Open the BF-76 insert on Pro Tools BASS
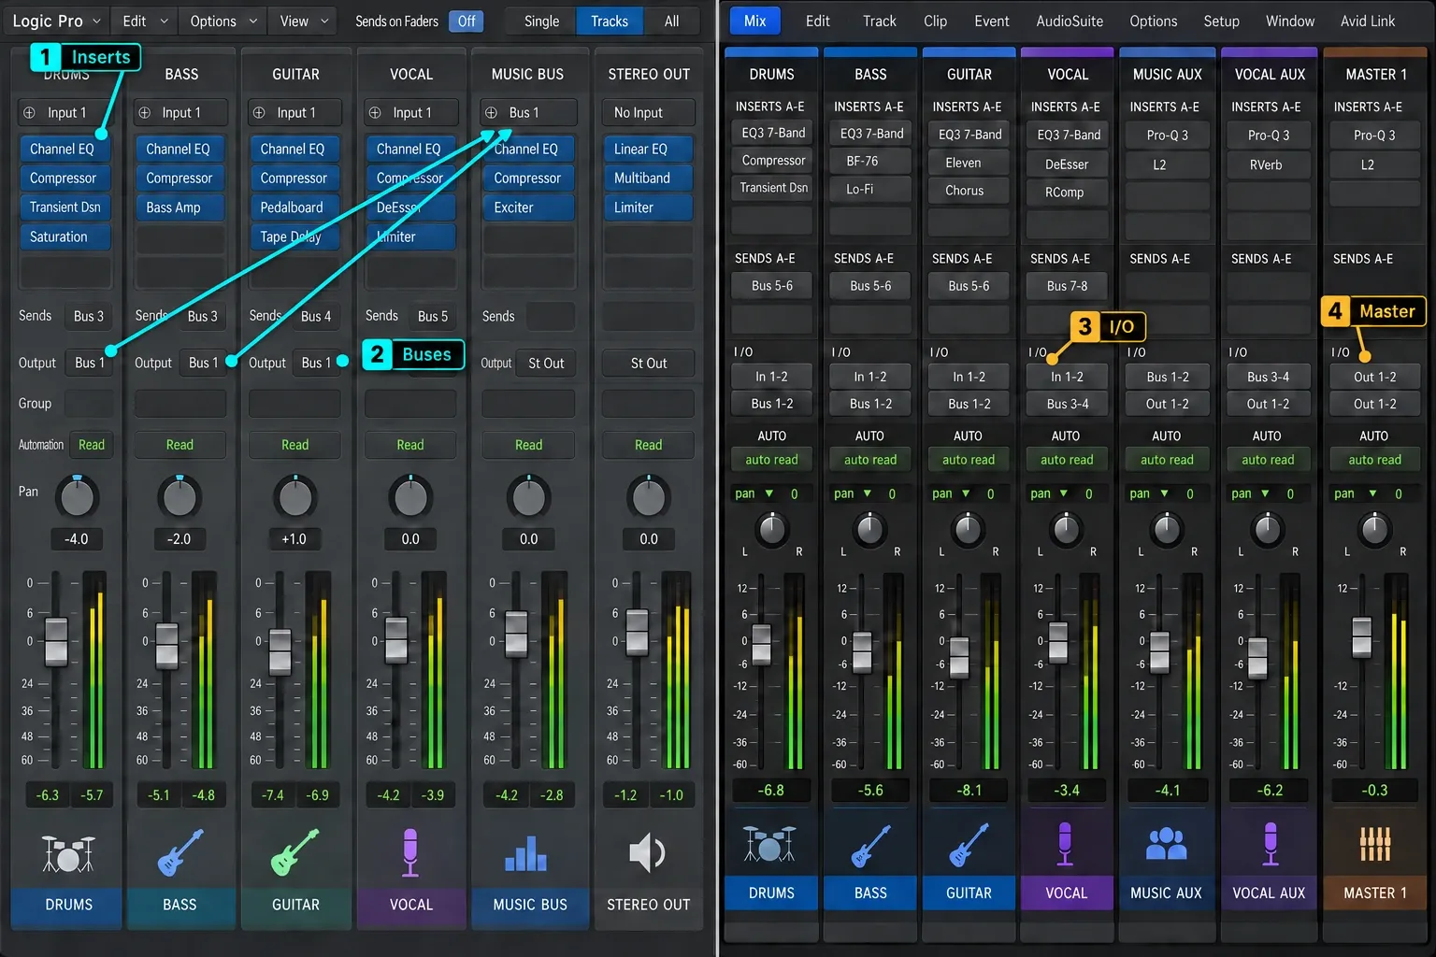This screenshot has height=957, width=1436. (x=870, y=161)
